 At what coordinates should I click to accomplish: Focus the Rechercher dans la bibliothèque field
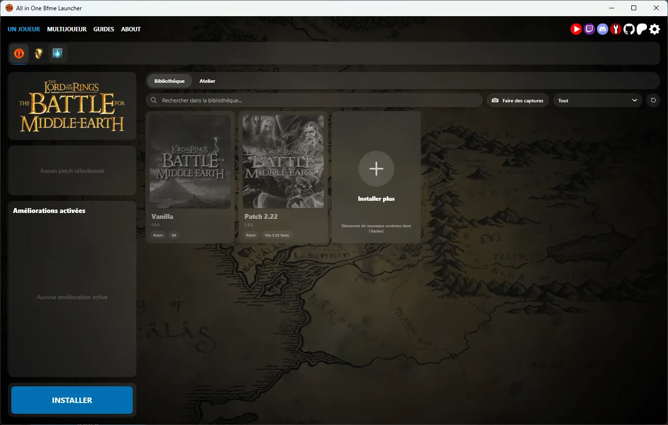pyautogui.click(x=314, y=100)
